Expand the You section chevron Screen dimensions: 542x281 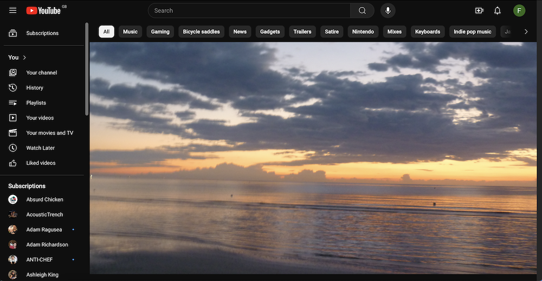click(x=25, y=57)
